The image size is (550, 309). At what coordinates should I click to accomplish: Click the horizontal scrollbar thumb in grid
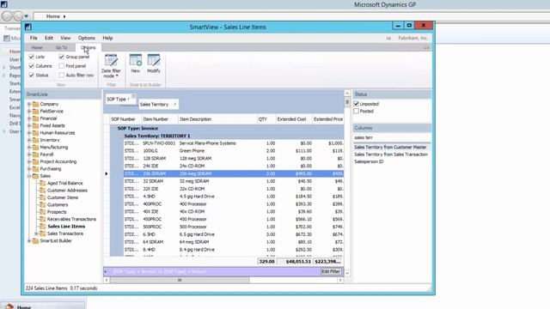click(x=180, y=280)
